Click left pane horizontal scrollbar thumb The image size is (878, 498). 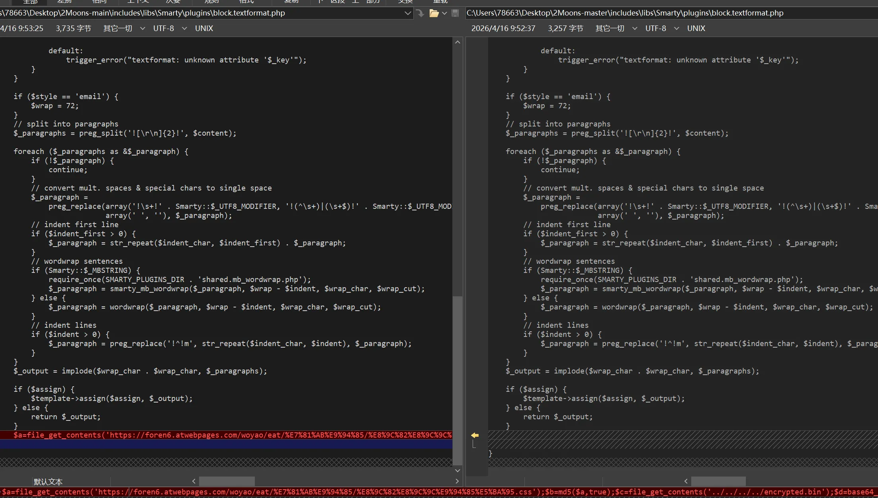[227, 481]
